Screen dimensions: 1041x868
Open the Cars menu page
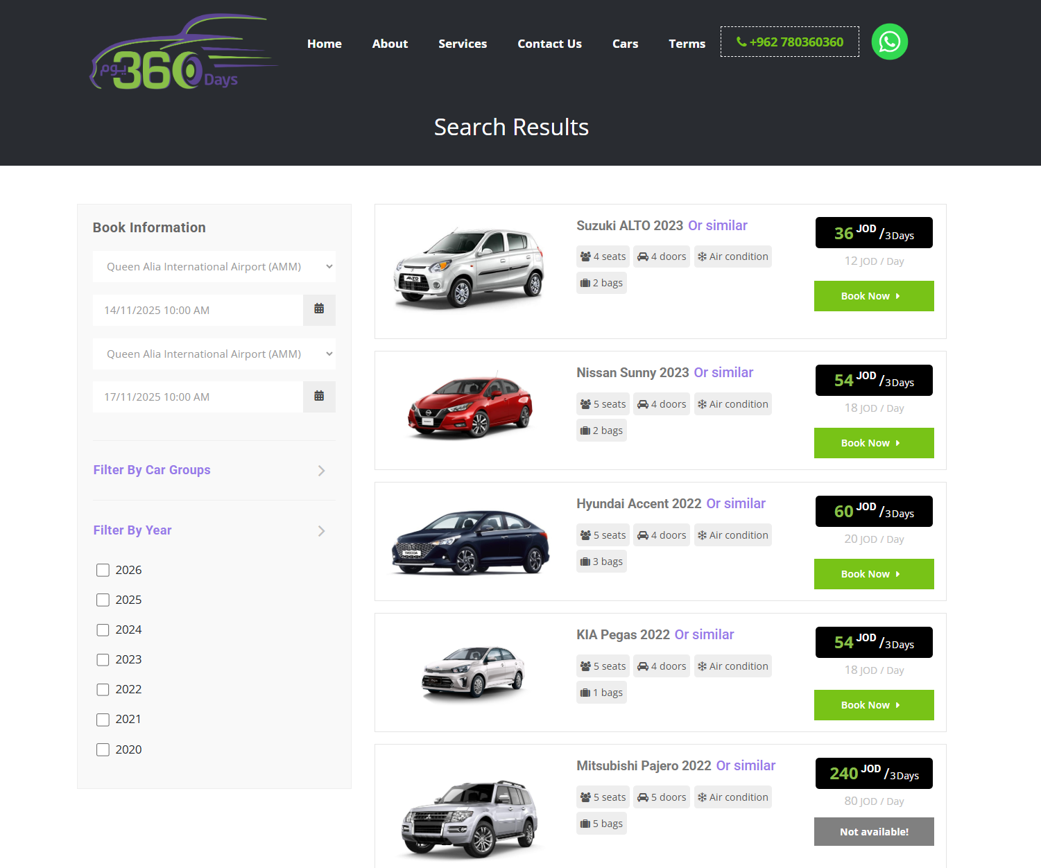pyautogui.click(x=625, y=44)
